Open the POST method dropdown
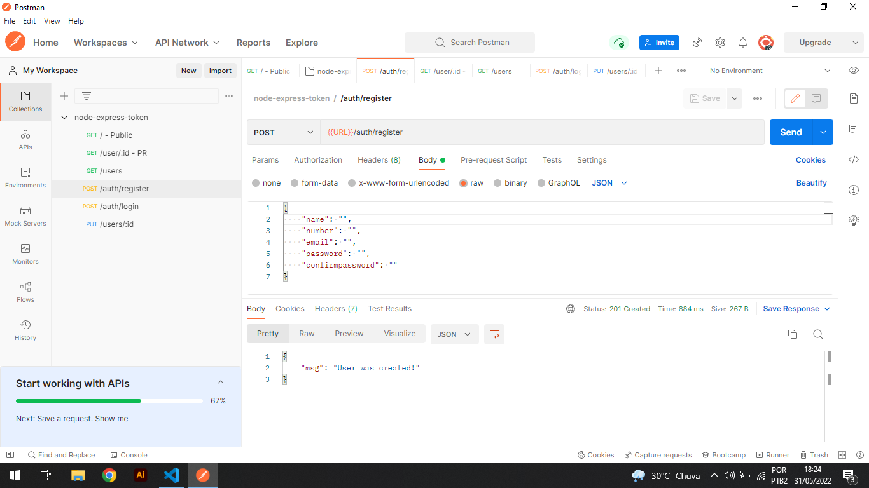The height and width of the screenshot is (488, 869). 284,132
